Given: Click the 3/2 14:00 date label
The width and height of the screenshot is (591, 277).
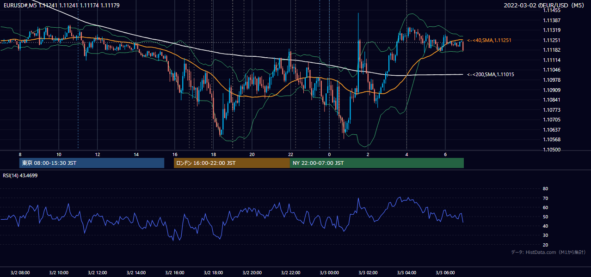Looking at the screenshot, I should coord(136,272).
